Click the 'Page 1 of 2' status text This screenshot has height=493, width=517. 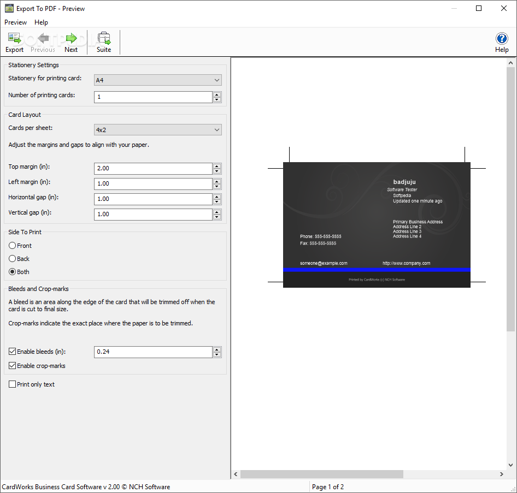328,487
